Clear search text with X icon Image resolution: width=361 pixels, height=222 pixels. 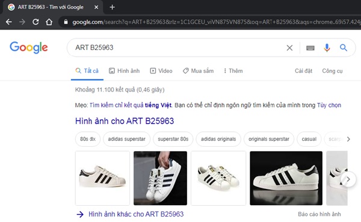(x=289, y=48)
